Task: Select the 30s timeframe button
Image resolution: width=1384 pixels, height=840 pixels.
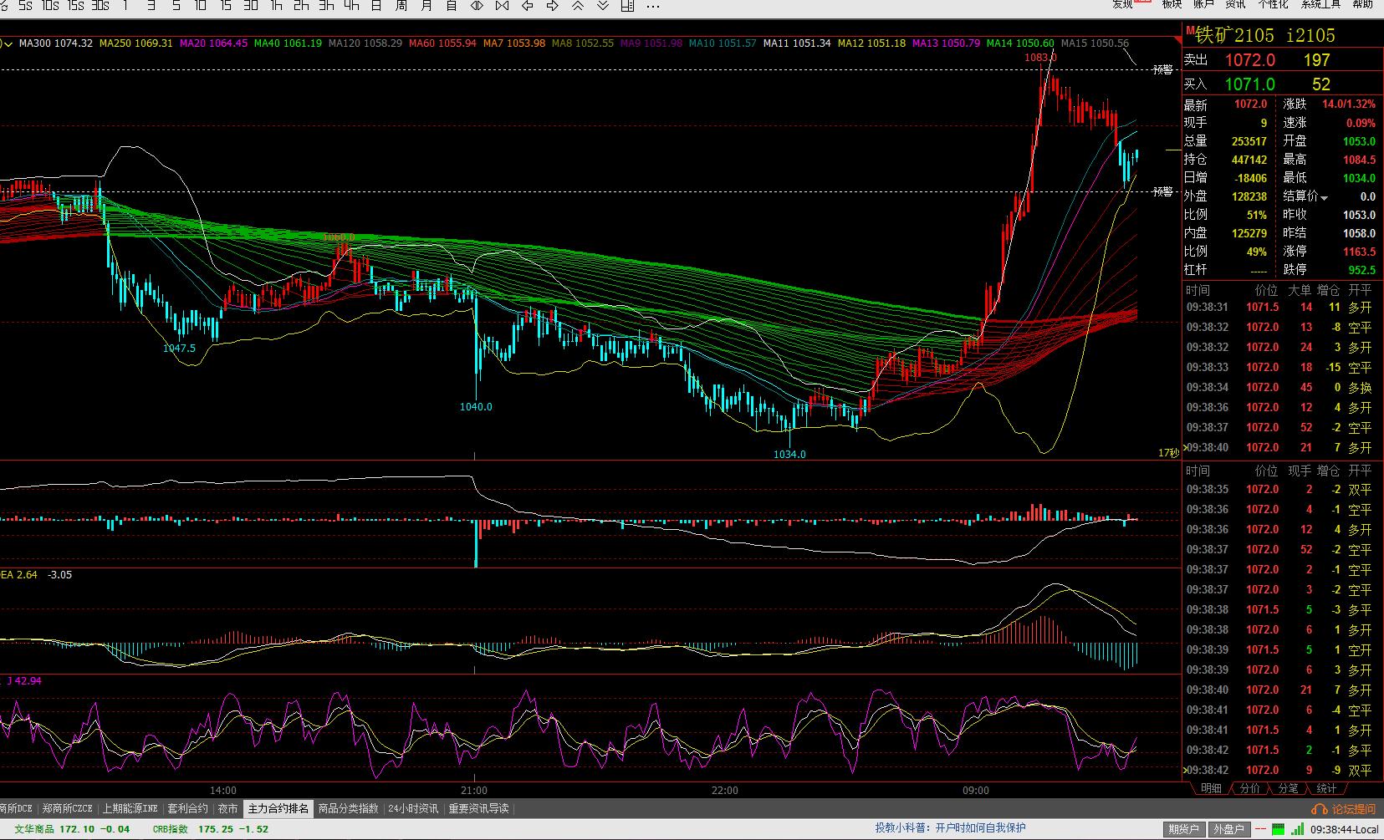Action: tap(100, 5)
